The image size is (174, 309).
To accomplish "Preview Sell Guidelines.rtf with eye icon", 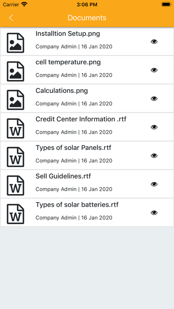I will pos(154,184).
